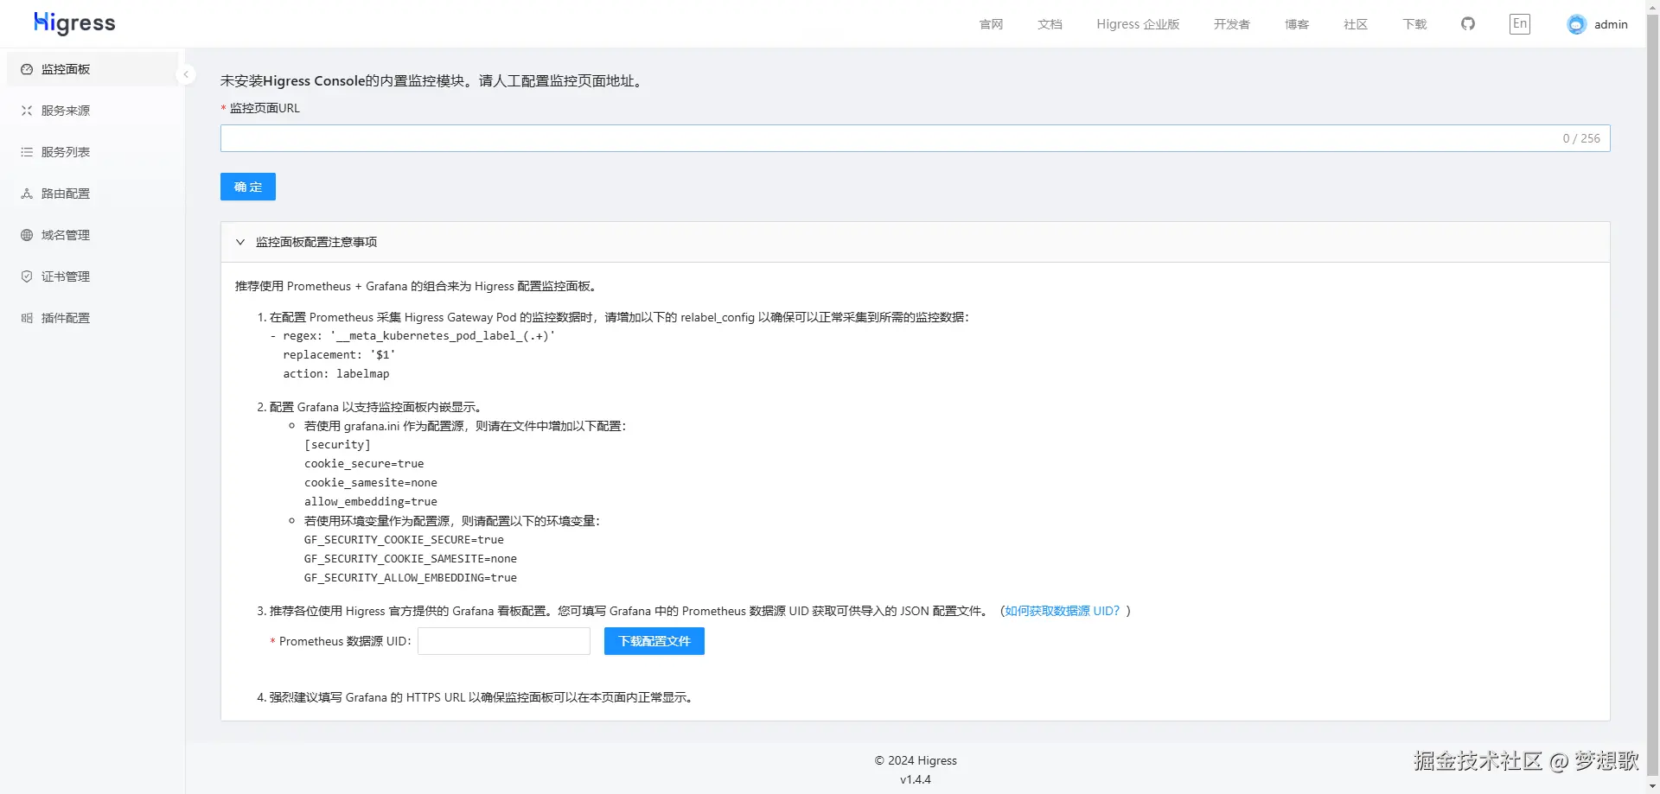1660x794 pixels.
Task: Click the 'allow_embedding=true' line
Action: [371, 502]
